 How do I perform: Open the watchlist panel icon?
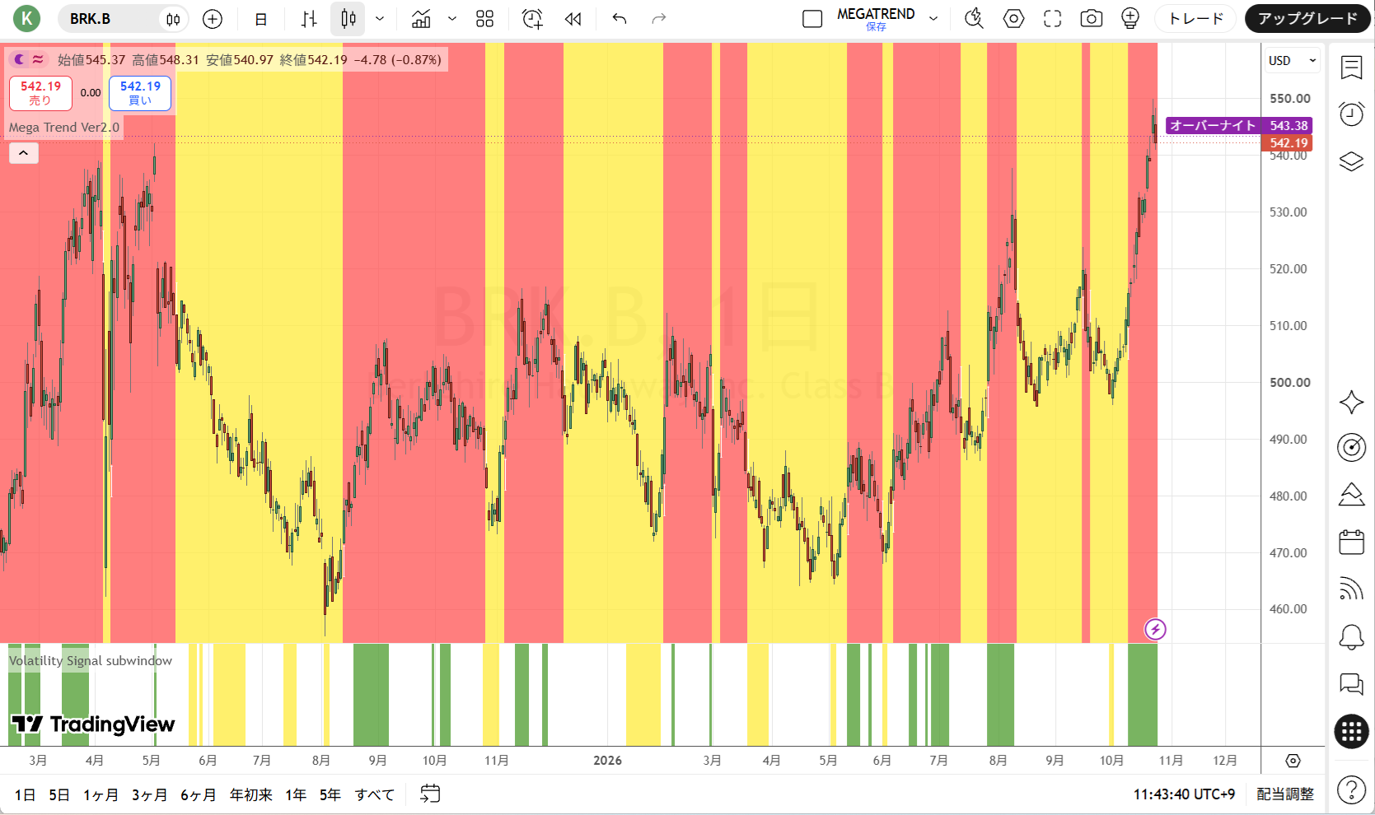click(x=1351, y=68)
